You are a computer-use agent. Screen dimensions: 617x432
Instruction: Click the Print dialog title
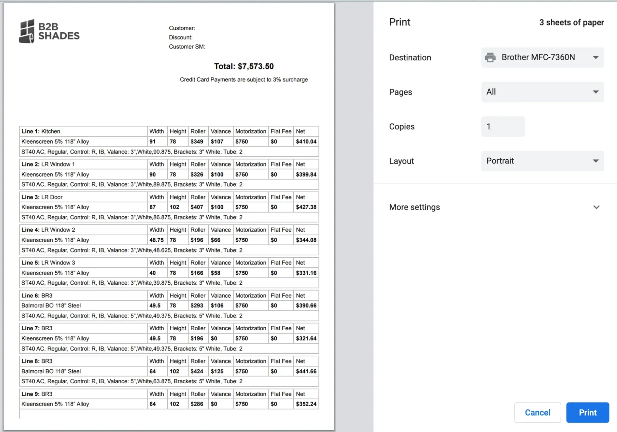click(399, 22)
